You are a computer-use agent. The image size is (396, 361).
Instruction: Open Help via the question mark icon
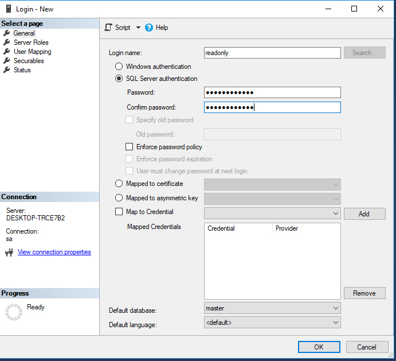[x=149, y=28]
